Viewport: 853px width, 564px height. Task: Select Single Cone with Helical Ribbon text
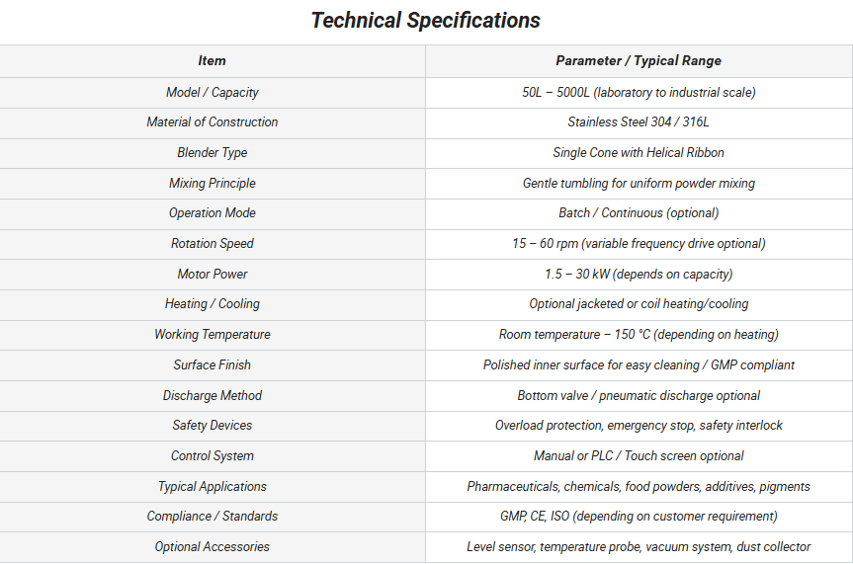coord(639,153)
